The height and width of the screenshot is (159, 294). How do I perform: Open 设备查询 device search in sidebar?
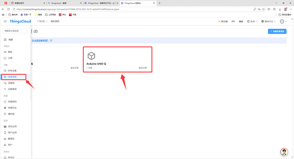(10, 89)
